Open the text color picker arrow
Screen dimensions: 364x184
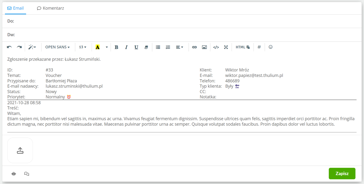pos(106,47)
